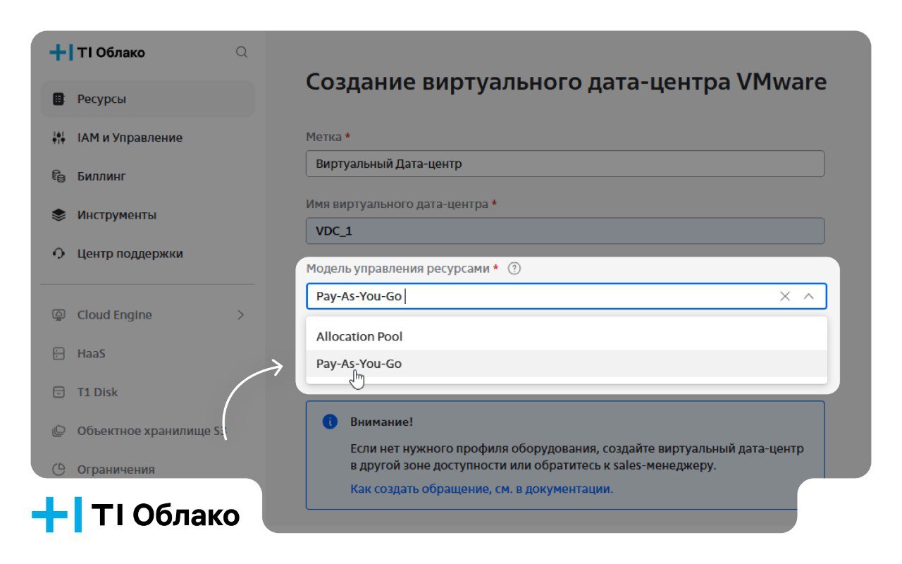This screenshot has width=902, height=564.
Task: Clear the dropdown with the X button
Action: click(784, 296)
